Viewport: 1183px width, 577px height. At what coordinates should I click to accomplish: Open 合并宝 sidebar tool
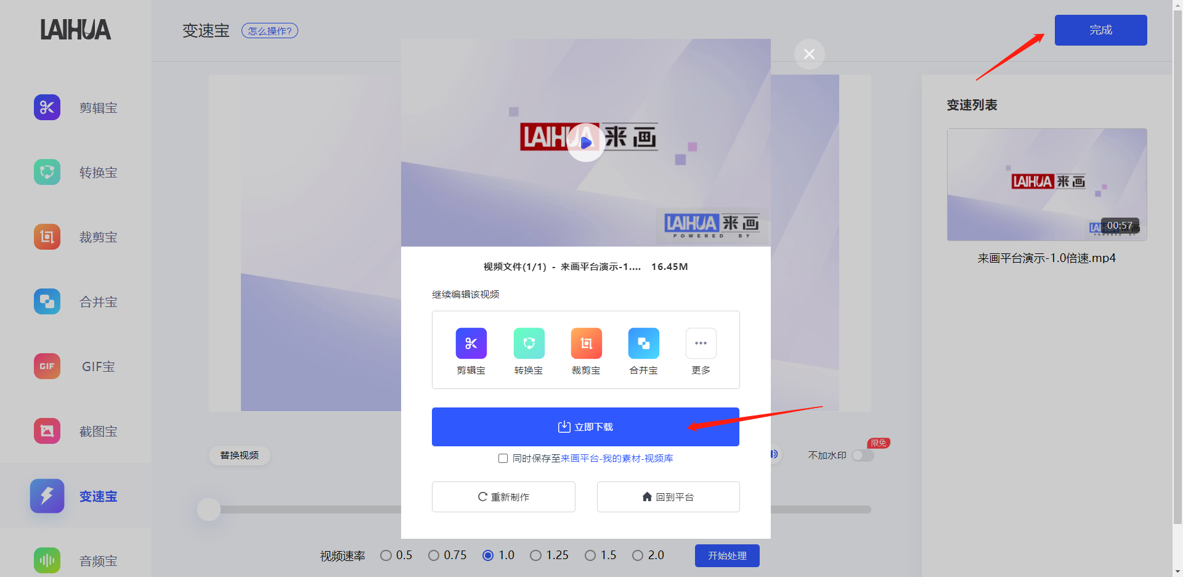coord(75,302)
